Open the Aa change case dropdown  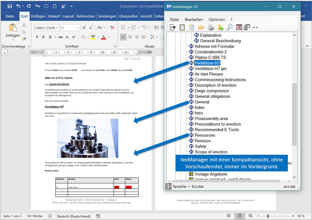click(x=101, y=28)
